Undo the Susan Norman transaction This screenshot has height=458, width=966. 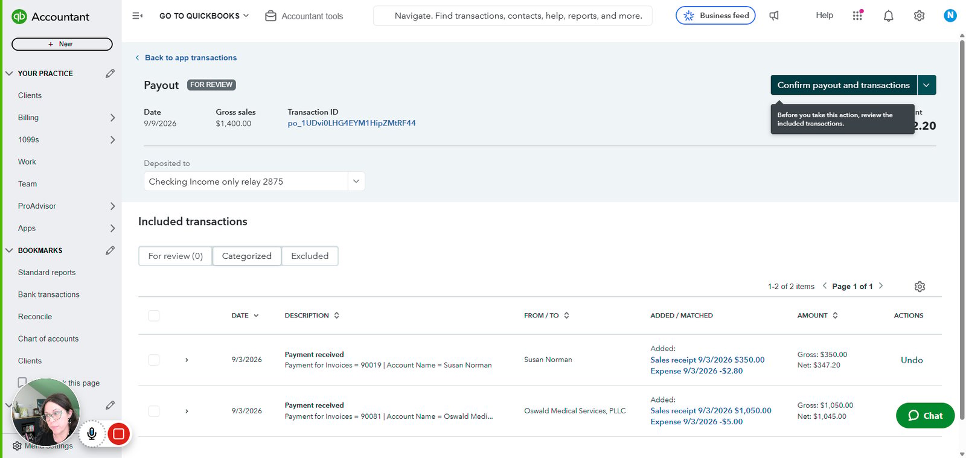click(912, 360)
